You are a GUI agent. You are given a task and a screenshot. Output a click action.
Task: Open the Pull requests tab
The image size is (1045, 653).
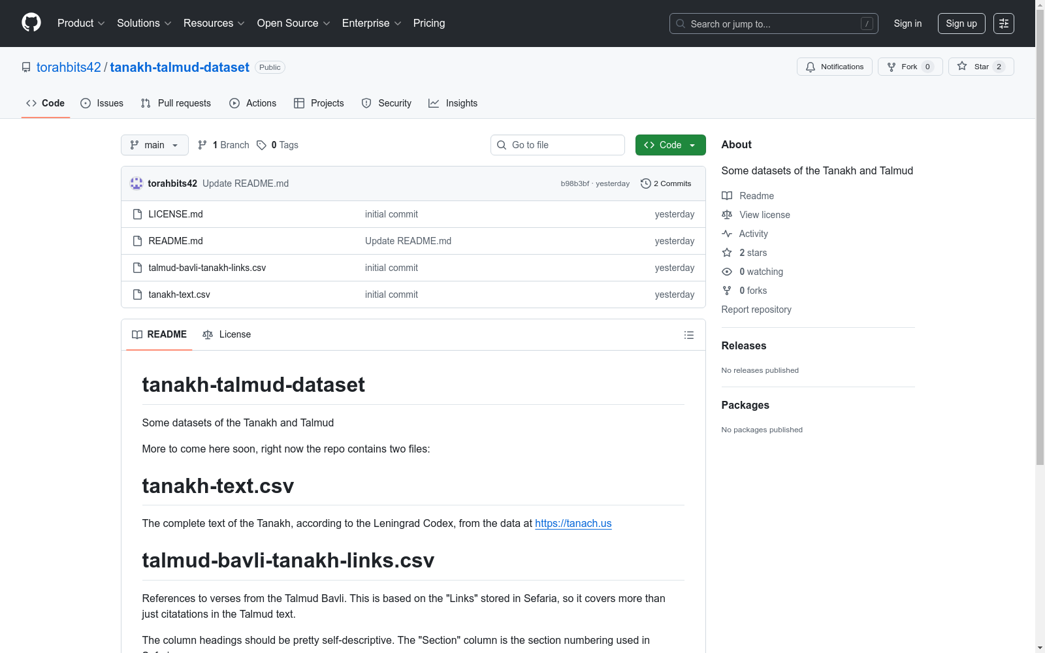(176, 103)
